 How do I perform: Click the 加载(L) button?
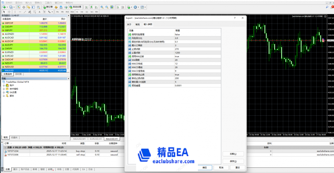click(233, 154)
